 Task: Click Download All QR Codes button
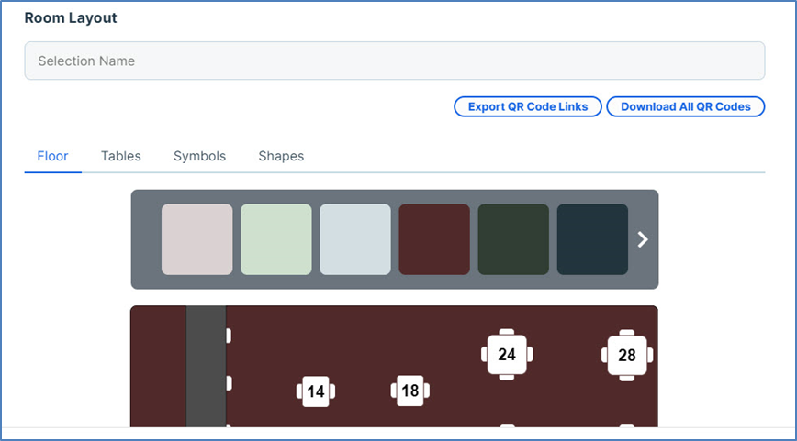686,106
